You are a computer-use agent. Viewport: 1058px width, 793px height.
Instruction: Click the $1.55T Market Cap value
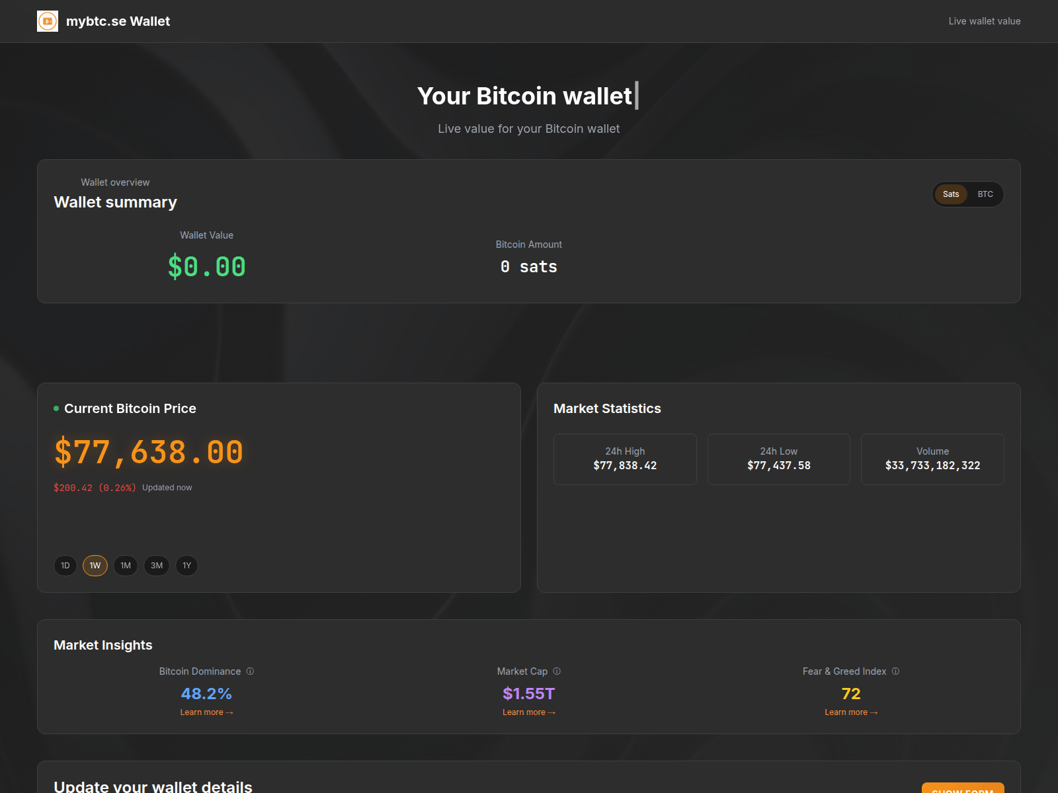(x=529, y=694)
